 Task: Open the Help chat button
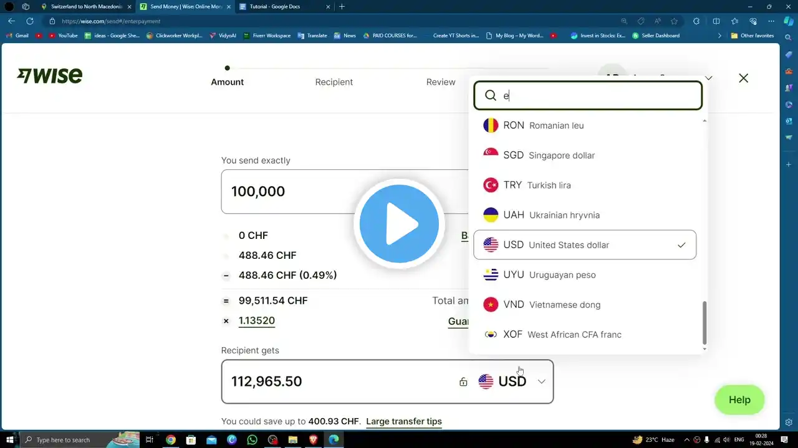click(x=739, y=399)
